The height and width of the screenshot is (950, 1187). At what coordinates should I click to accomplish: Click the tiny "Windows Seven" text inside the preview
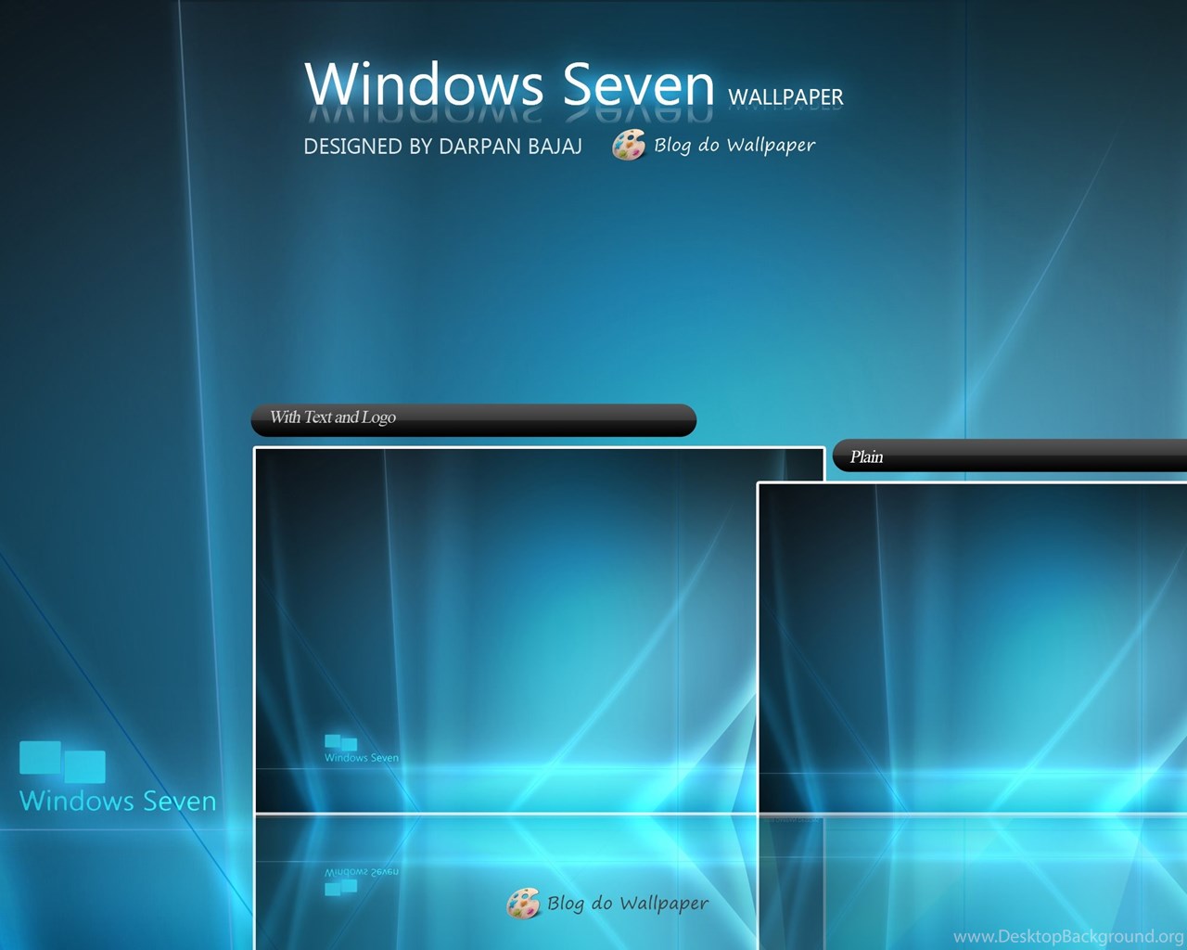pos(362,758)
